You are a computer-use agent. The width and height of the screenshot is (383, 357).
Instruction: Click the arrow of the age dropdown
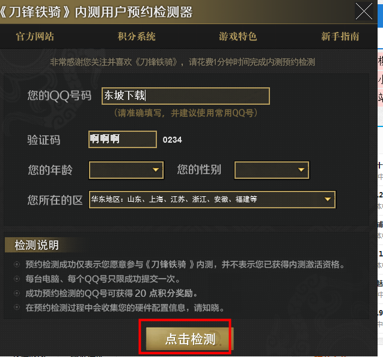[156, 170]
